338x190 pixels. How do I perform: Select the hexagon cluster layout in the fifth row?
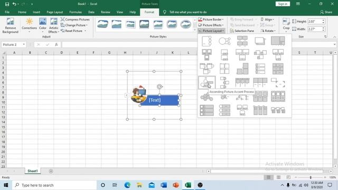click(x=206, y=97)
